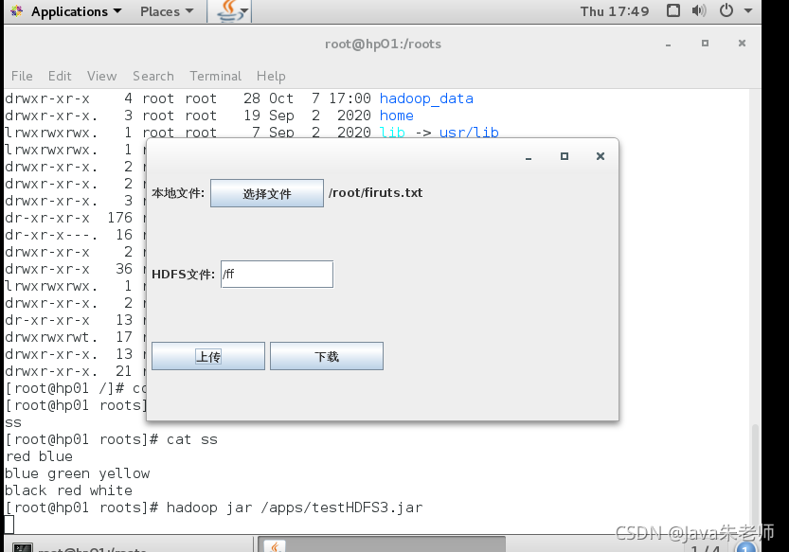Click the workspace switcher indicator in bottom panel
This screenshot has height=552, width=789.
pos(706,547)
